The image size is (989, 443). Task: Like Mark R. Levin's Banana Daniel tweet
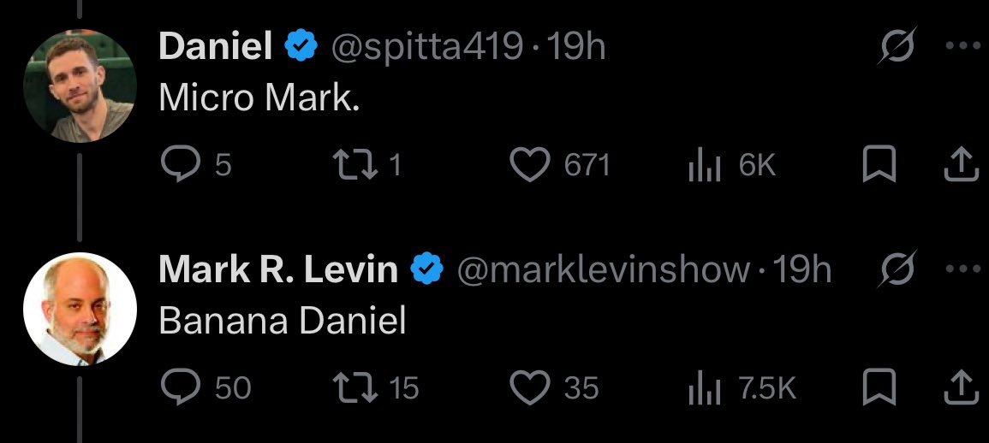pyautogui.click(x=530, y=387)
